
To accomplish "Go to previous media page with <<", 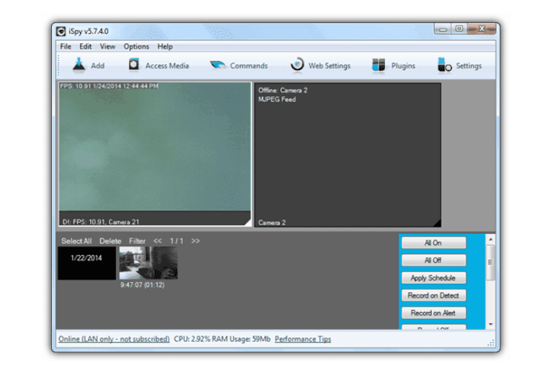I will pos(158,241).
